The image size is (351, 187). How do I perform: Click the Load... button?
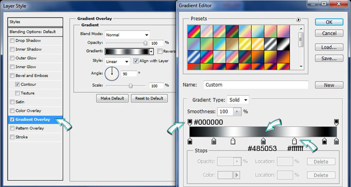click(329, 47)
